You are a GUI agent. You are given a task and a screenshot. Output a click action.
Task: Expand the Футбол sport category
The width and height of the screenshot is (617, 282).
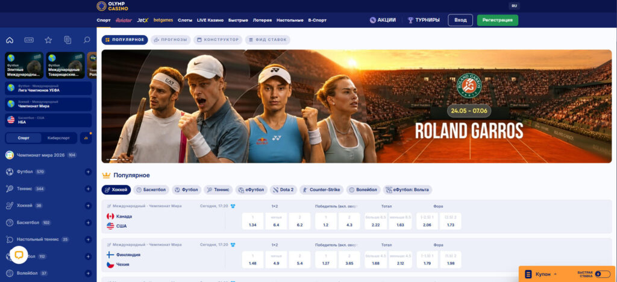tap(88, 172)
